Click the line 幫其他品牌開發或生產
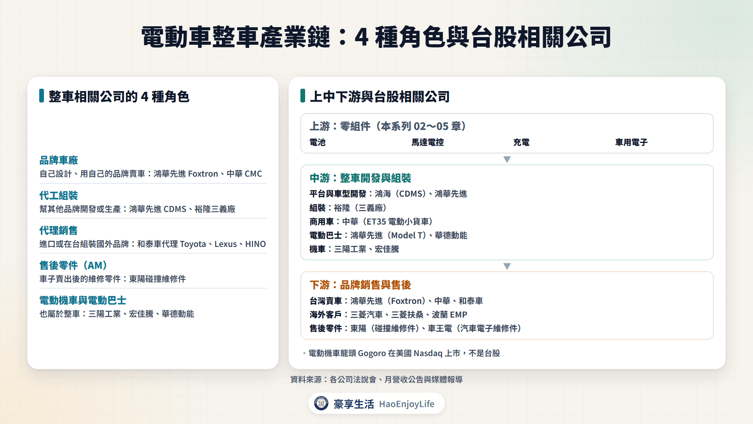Viewport: 753px width, 424px height. point(137,209)
